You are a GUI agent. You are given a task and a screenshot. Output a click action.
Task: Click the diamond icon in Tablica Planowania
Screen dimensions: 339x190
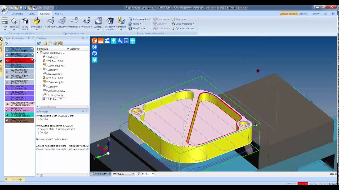pos(6,43)
